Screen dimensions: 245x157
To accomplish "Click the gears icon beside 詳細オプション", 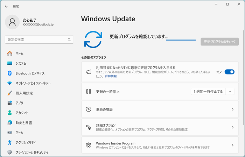I will [x=89, y=127].
